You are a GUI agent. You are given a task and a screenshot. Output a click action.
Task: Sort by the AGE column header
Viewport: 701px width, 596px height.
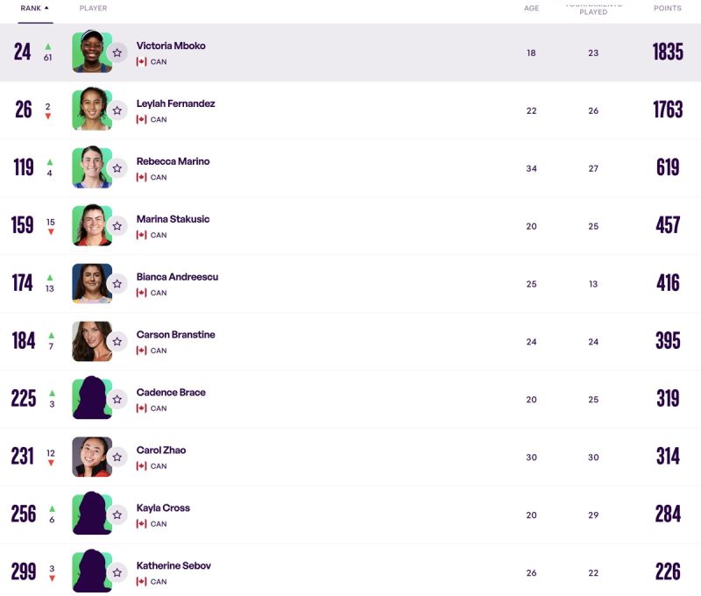point(531,8)
